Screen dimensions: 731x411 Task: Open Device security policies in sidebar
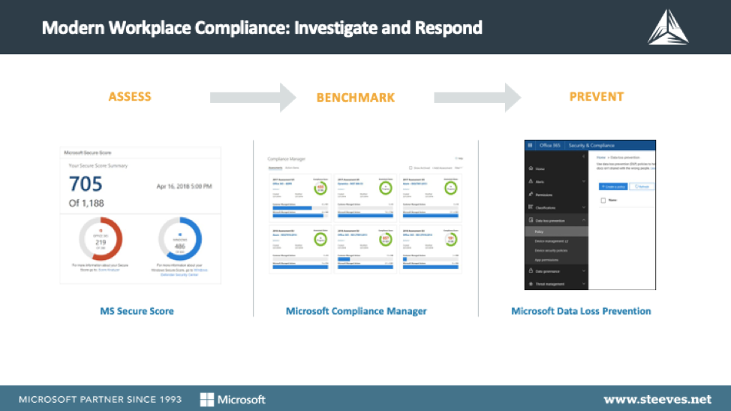551,250
